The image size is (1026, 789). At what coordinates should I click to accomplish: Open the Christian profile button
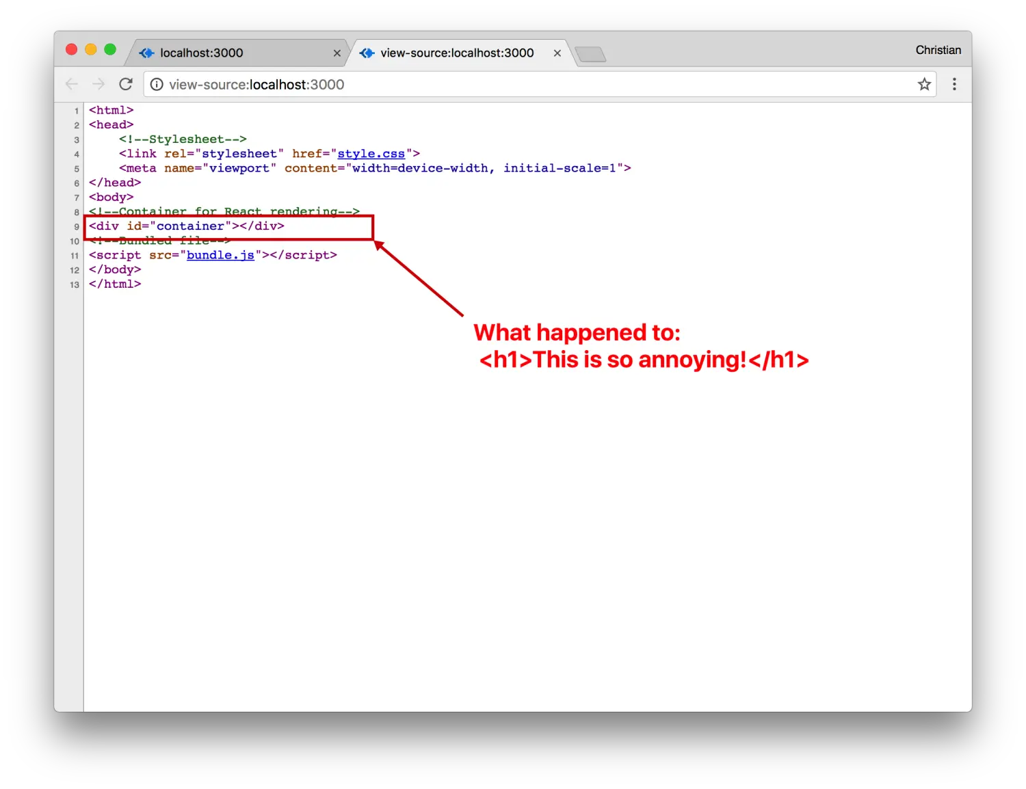[x=938, y=50]
